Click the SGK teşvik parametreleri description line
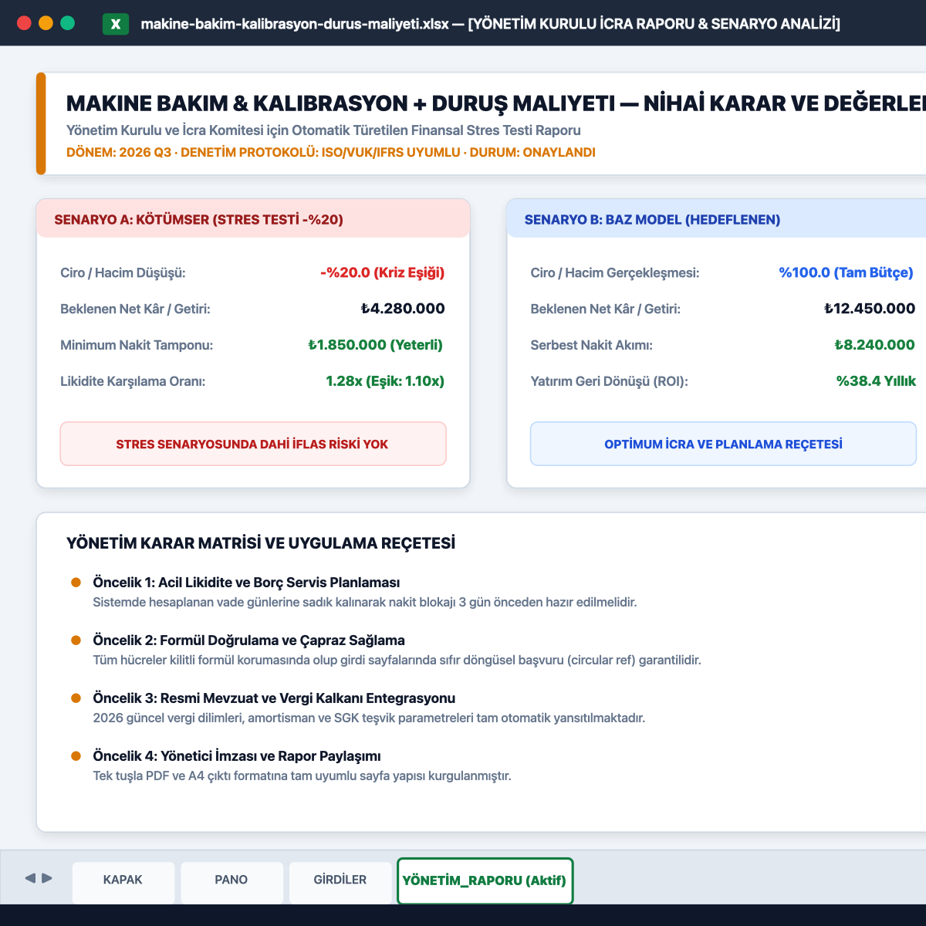The height and width of the screenshot is (926, 926). click(x=369, y=718)
